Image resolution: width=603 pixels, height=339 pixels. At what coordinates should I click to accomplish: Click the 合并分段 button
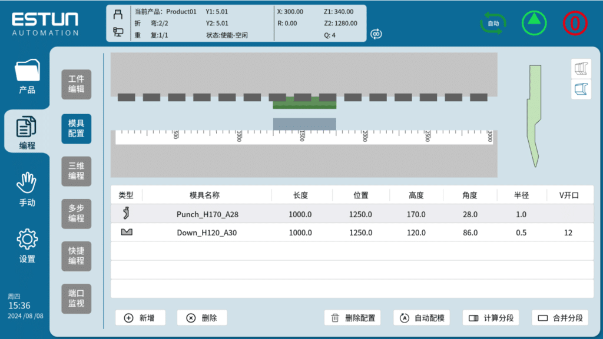click(x=560, y=318)
